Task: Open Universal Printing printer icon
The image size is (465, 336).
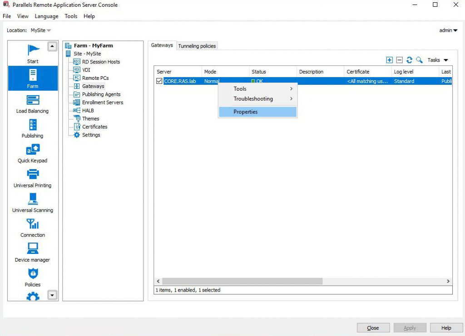Action: (33, 174)
